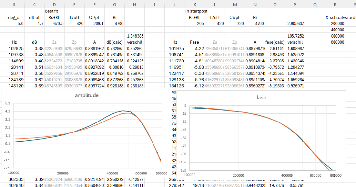Select column K header
This screenshot has width=356, height=187.
tap(195, 4)
